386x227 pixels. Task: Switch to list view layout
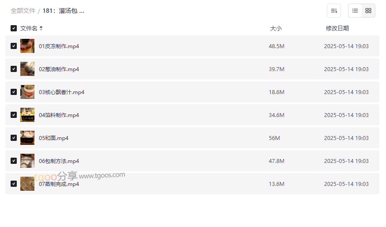pos(355,11)
